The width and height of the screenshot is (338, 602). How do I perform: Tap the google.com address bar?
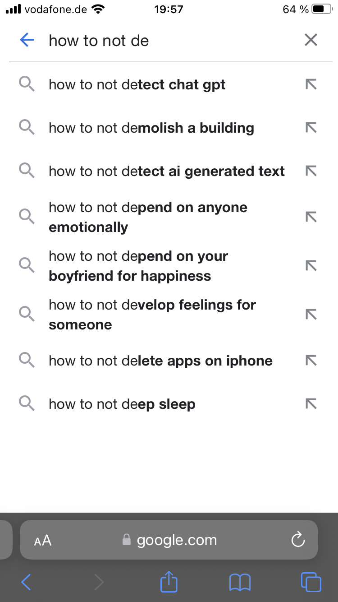coord(169,540)
